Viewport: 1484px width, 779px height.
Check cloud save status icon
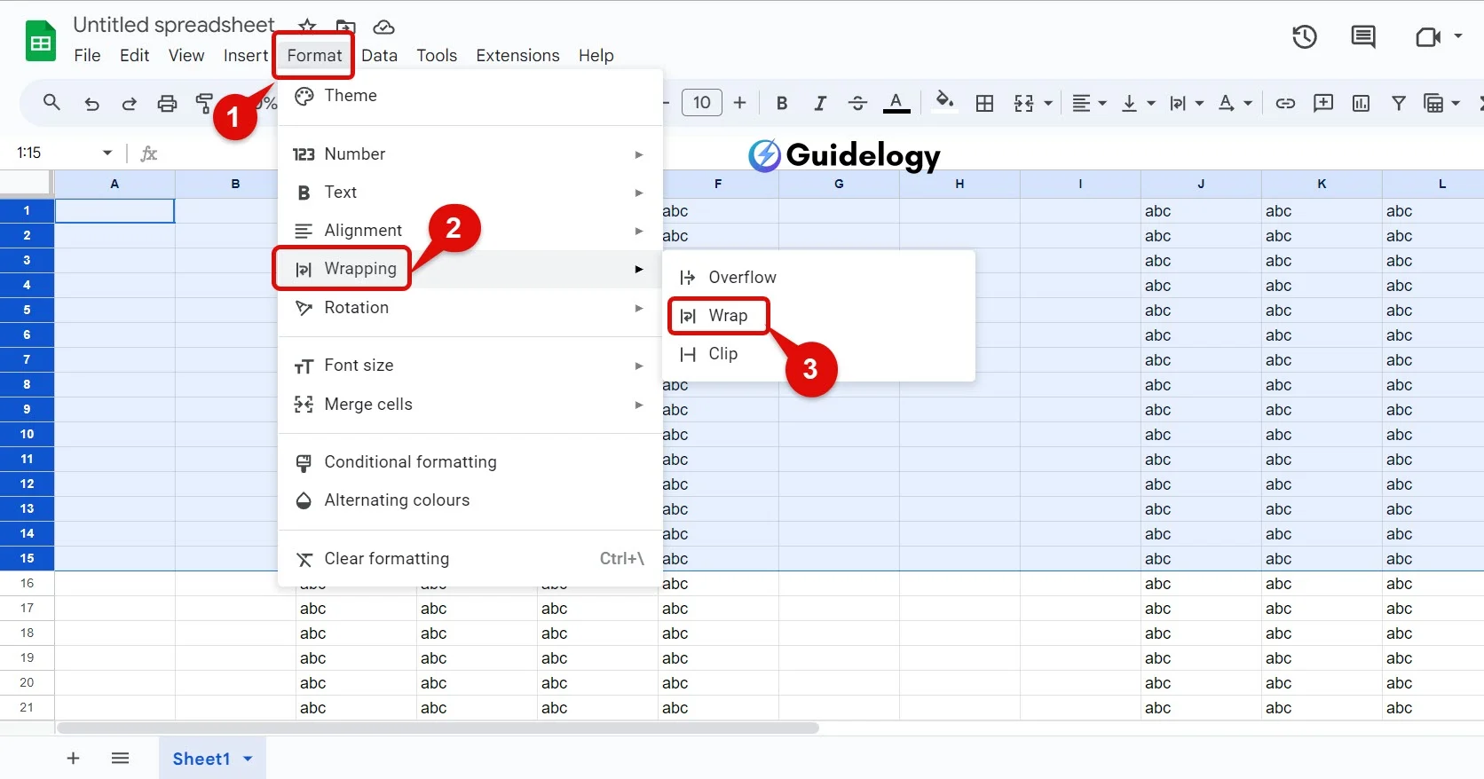point(383,27)
